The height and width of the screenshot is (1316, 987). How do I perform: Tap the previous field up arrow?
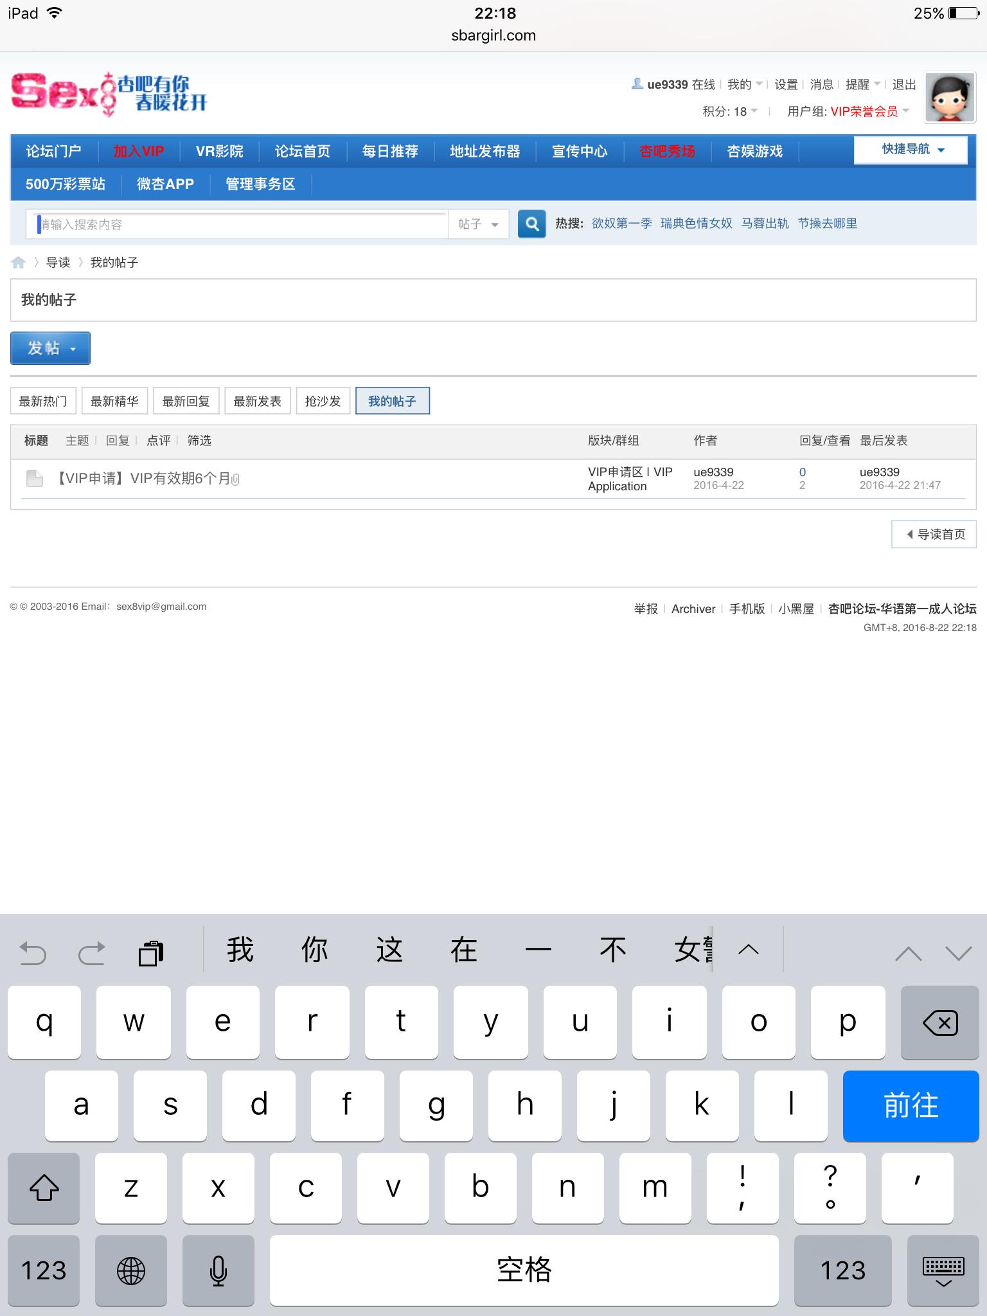909,954
